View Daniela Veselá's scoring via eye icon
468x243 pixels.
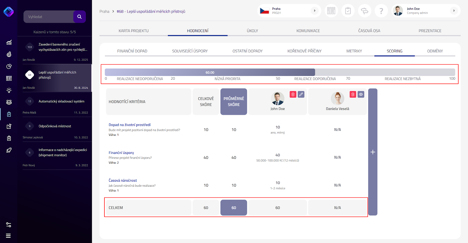tap(361, 94)
